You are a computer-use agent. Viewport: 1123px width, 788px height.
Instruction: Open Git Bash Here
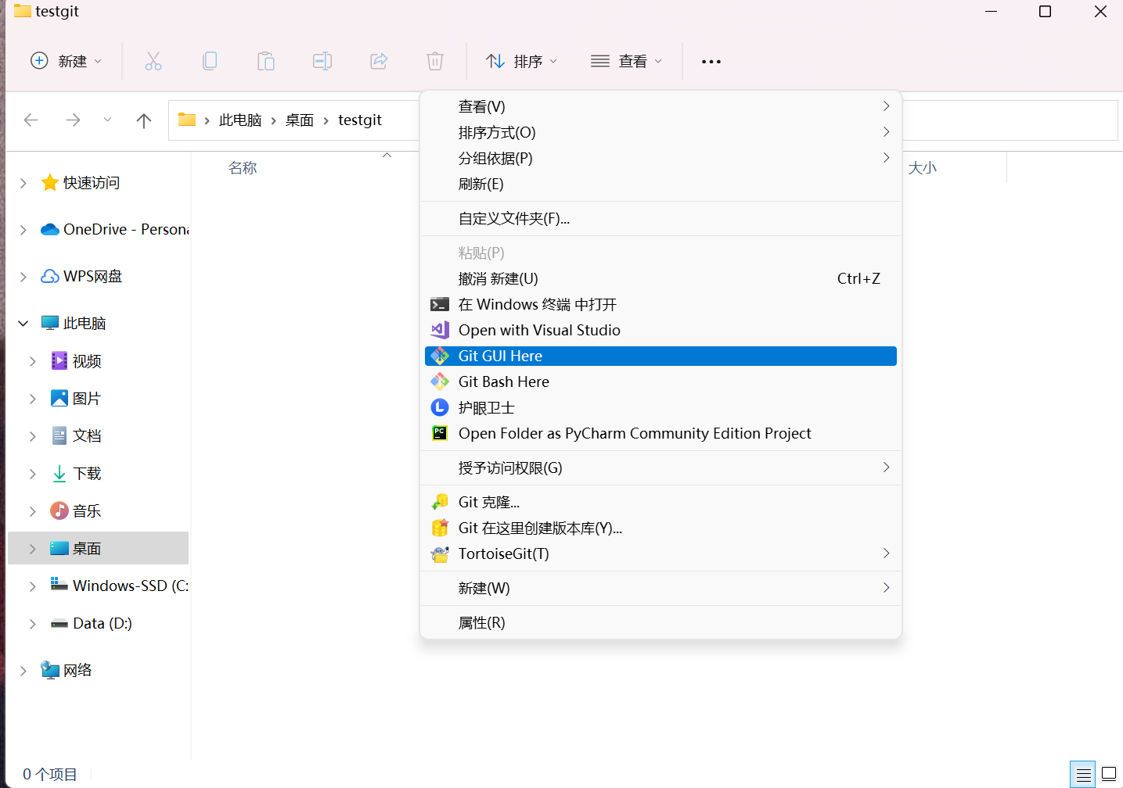click(x=503, y=381)
